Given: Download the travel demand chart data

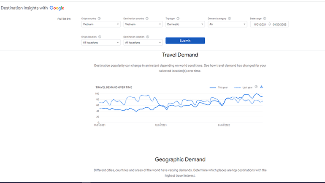Looking at the screenshot, I should 261,87.
